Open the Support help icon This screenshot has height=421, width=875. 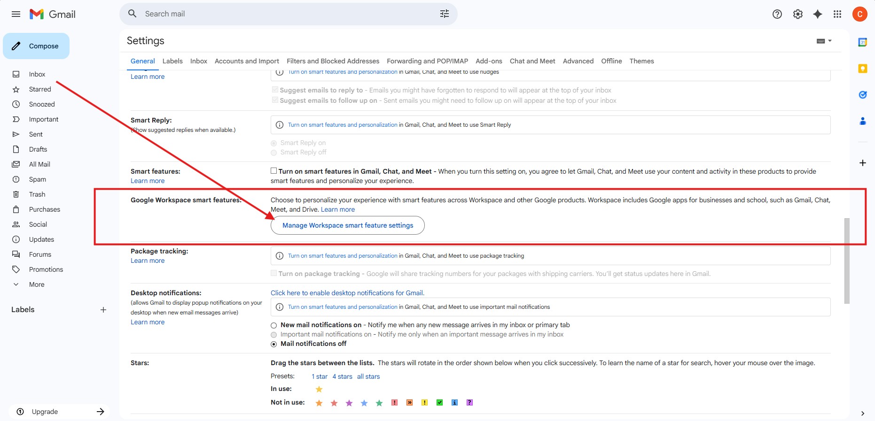click(777, 14)
